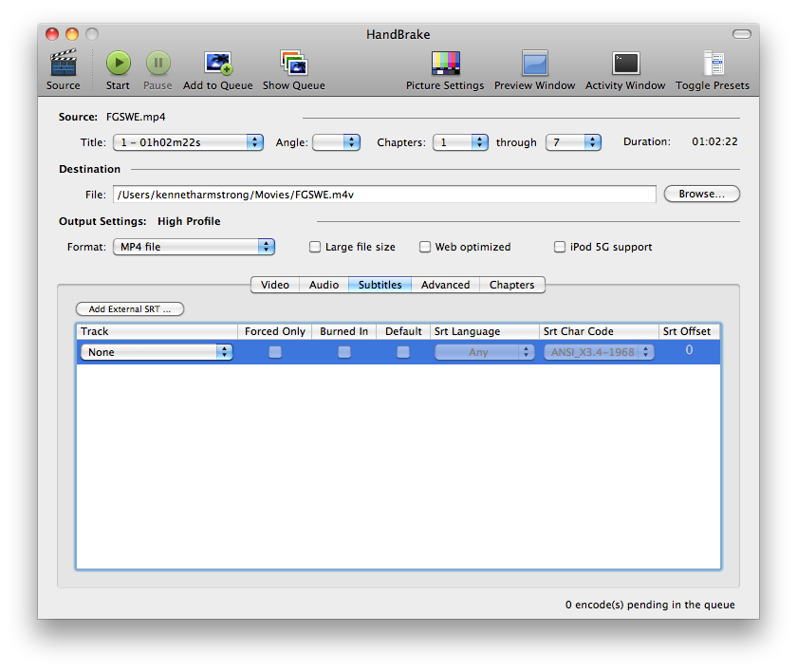Open the Angle dropdown
Viewport: 797px width, 671px height.
coord(337,142)
